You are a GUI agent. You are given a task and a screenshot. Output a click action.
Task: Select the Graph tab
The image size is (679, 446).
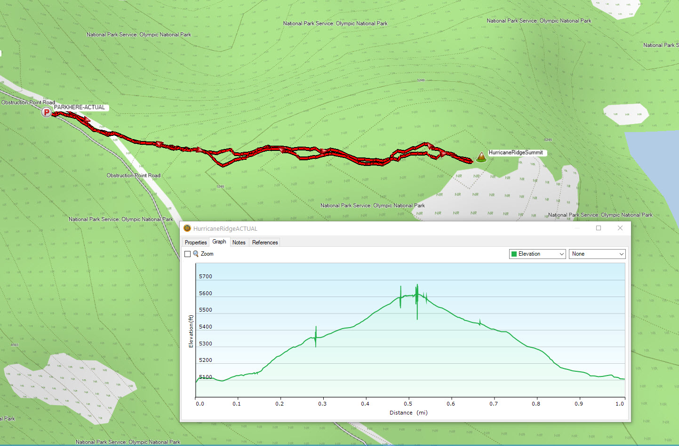coord(219,242)
